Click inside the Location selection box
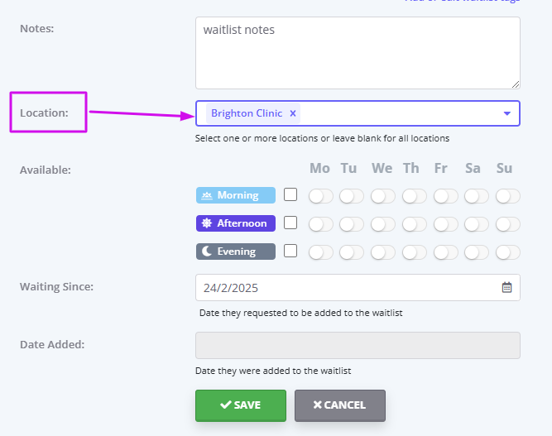Image resolution: width=552 pixels, height=436 pixels. [x=358, y=113]
